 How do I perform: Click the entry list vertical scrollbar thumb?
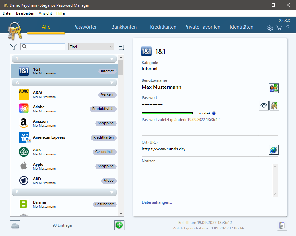(x=121, y=68)
